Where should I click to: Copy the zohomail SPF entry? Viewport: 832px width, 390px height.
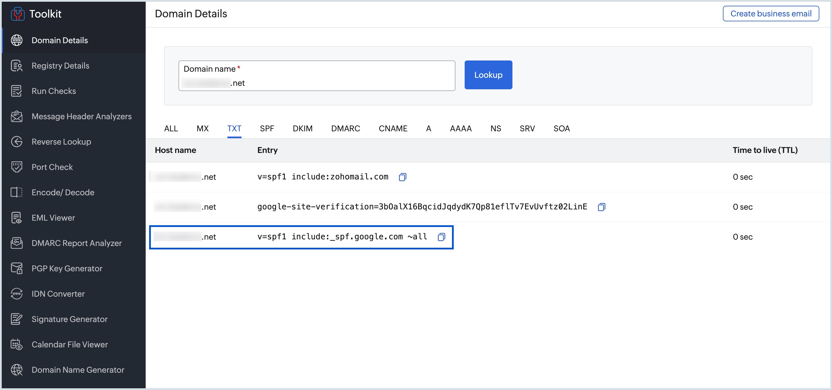click(x=402, y=177)
